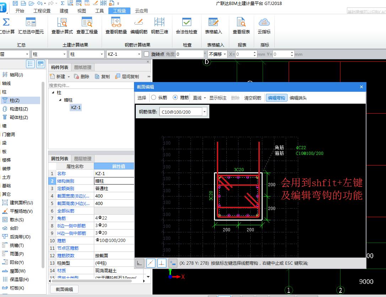Click 层间复制 button
Screen dimensions: 386x297
pos(127,77)
